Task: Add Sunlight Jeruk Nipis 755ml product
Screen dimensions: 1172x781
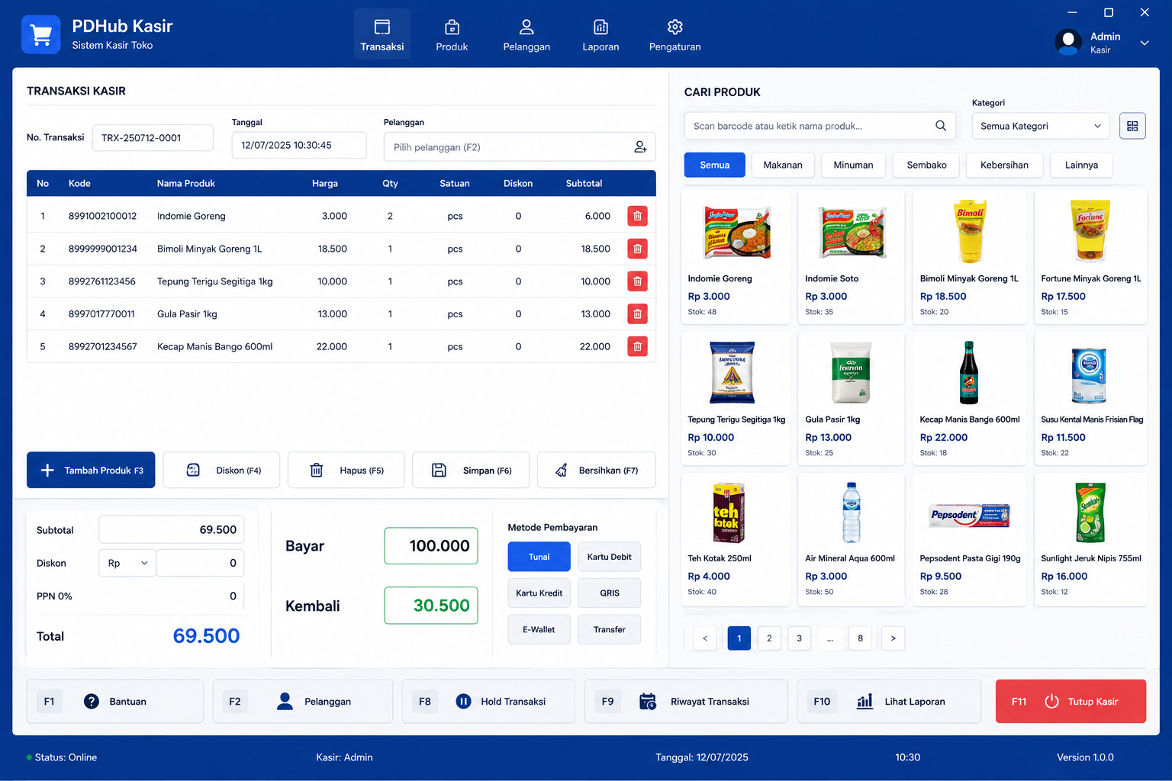Action: 1090,539
